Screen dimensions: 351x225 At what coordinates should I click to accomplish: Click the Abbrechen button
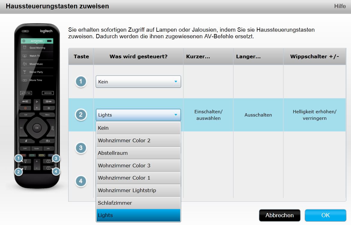279,215
